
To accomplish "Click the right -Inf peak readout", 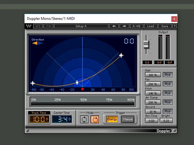I will tap(169, 63).
